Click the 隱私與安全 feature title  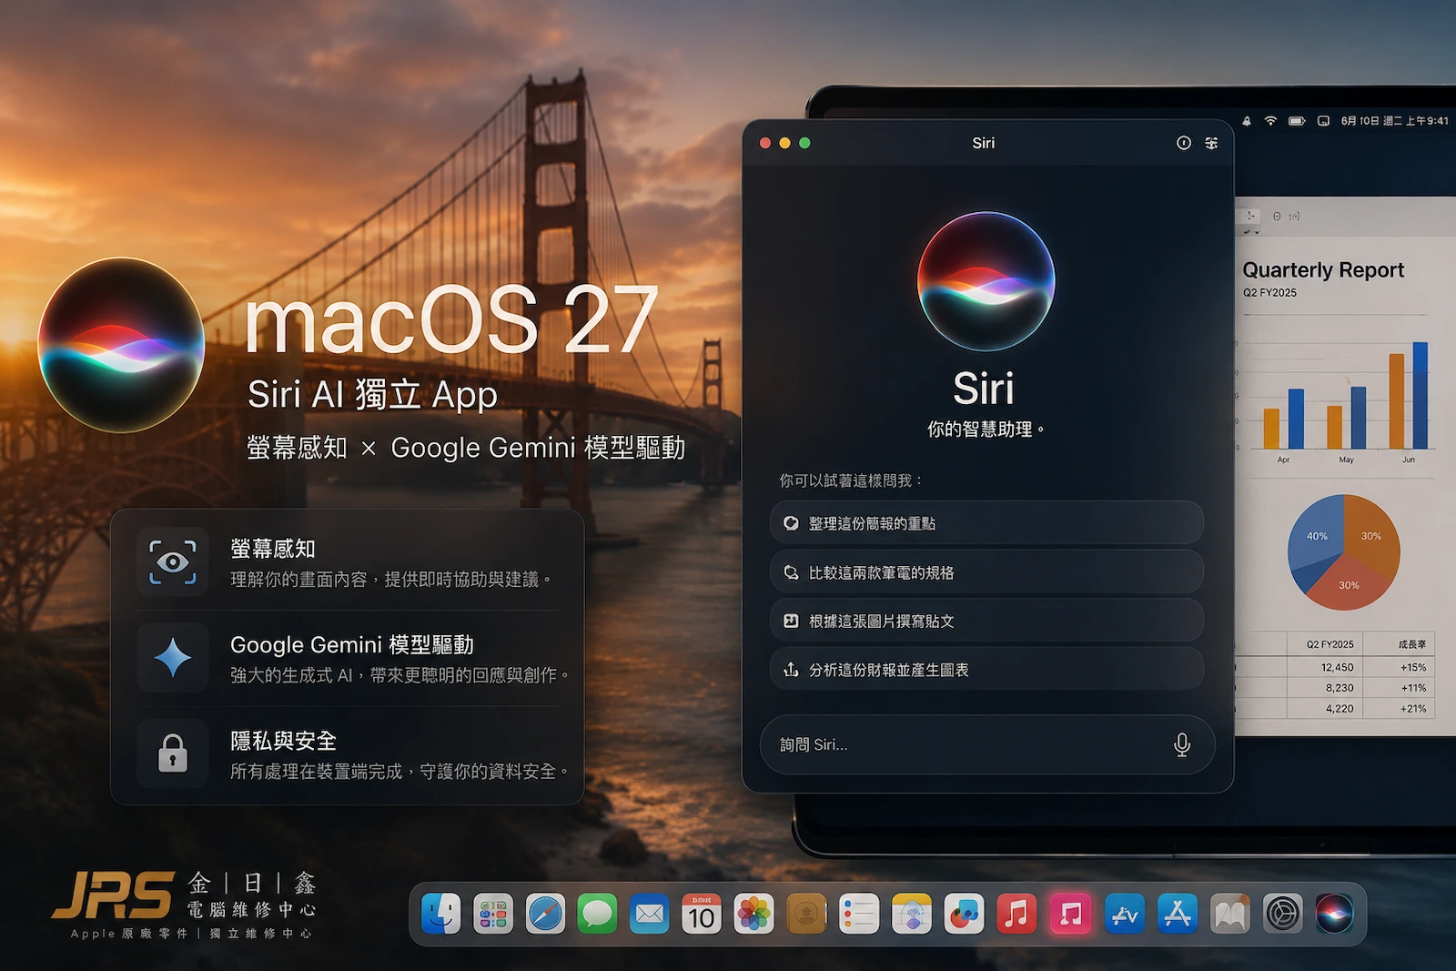(x=283, y=741)
